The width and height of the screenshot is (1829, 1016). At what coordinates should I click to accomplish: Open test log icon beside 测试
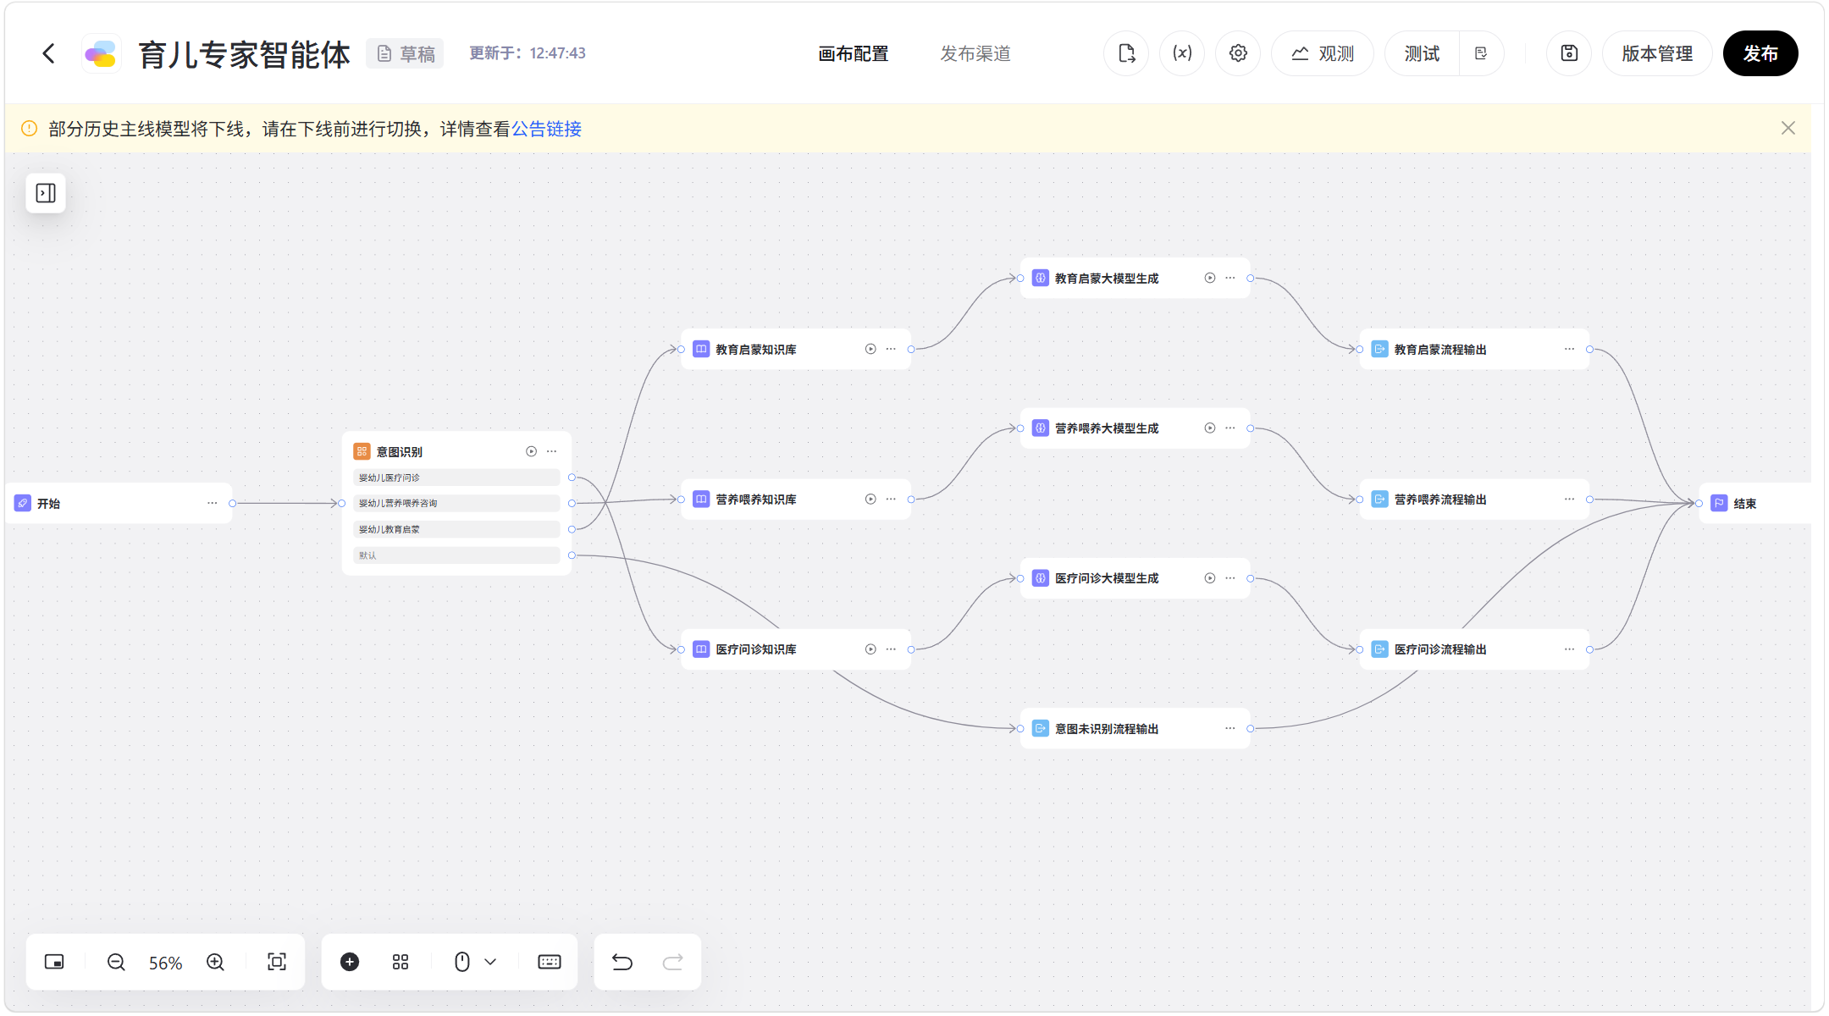coord(1481,53)
